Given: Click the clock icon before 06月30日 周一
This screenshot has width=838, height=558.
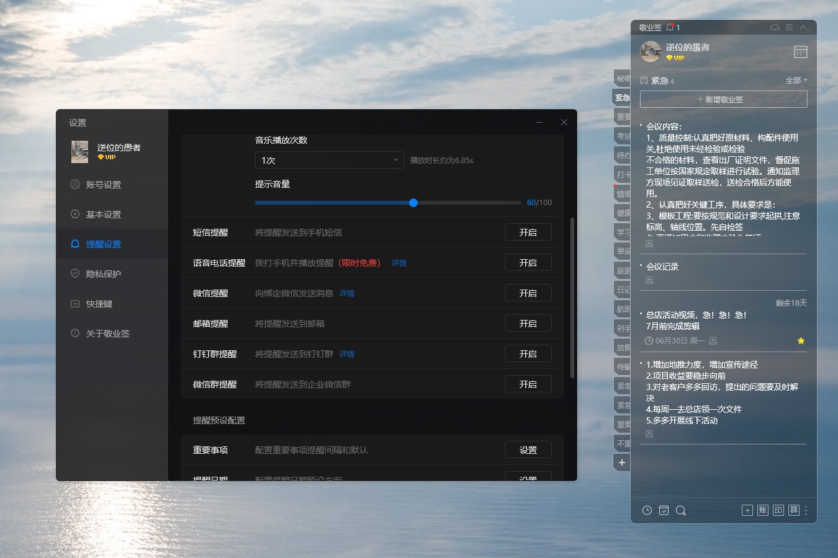Looking at the screenshot, I should [649, 341].
